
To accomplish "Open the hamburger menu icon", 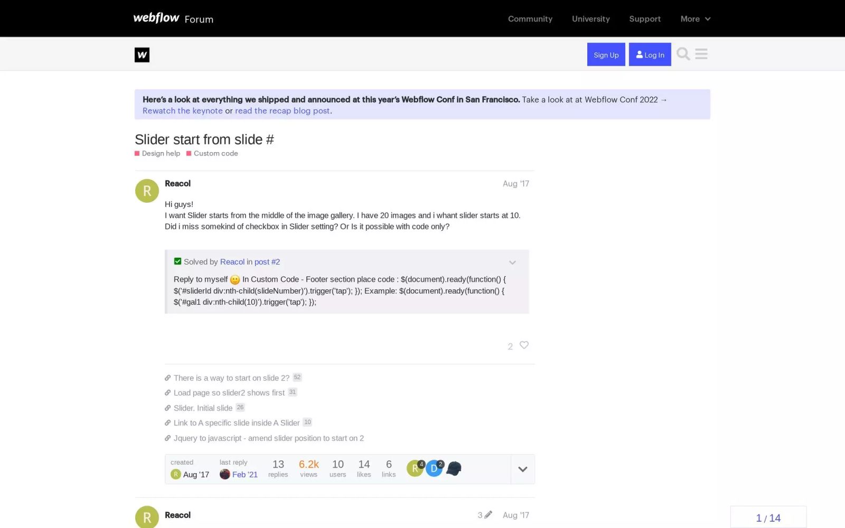I will tap(701, 54).
